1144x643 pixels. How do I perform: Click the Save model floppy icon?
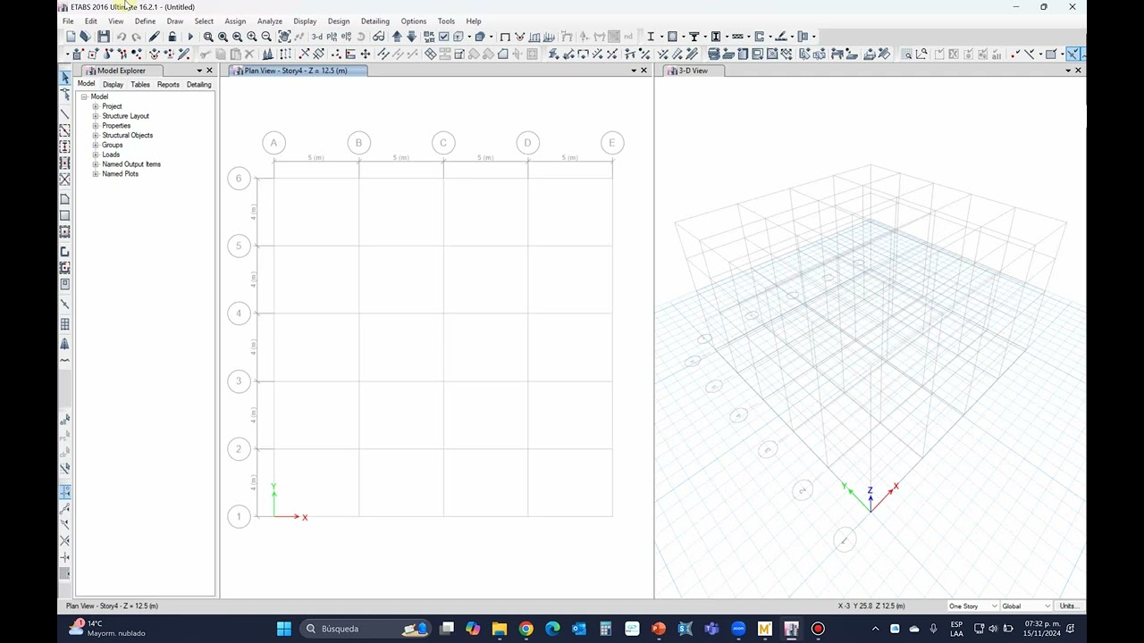pos(104,37)
